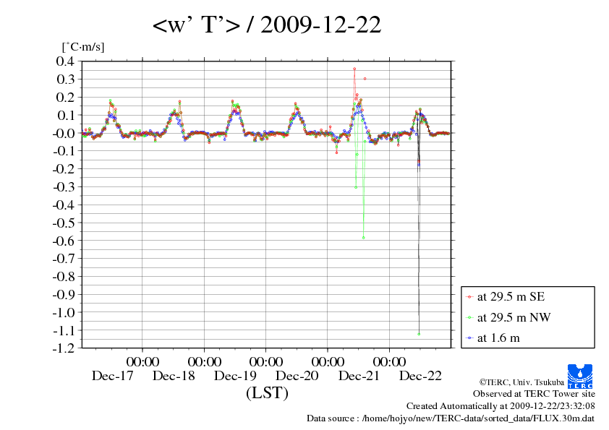Screen dimensions: 609x430
Task: Click the (LST) axis label
Action: 267,393
